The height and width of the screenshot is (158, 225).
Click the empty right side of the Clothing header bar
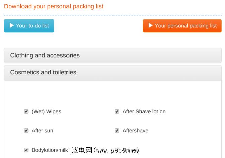tap(168, 55)
